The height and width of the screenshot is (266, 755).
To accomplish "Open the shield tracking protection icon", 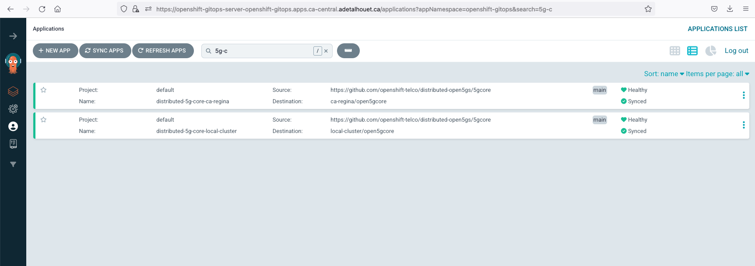I will point(124,9).
